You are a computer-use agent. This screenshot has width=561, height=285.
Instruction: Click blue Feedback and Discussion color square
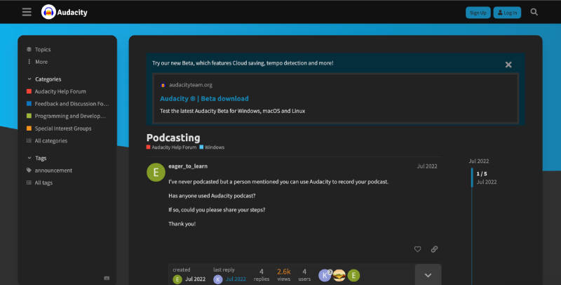pos(29,104)
